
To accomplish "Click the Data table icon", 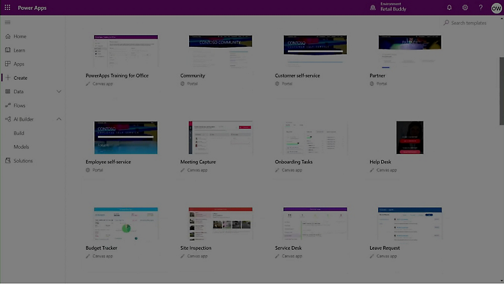I will (8, 91).
